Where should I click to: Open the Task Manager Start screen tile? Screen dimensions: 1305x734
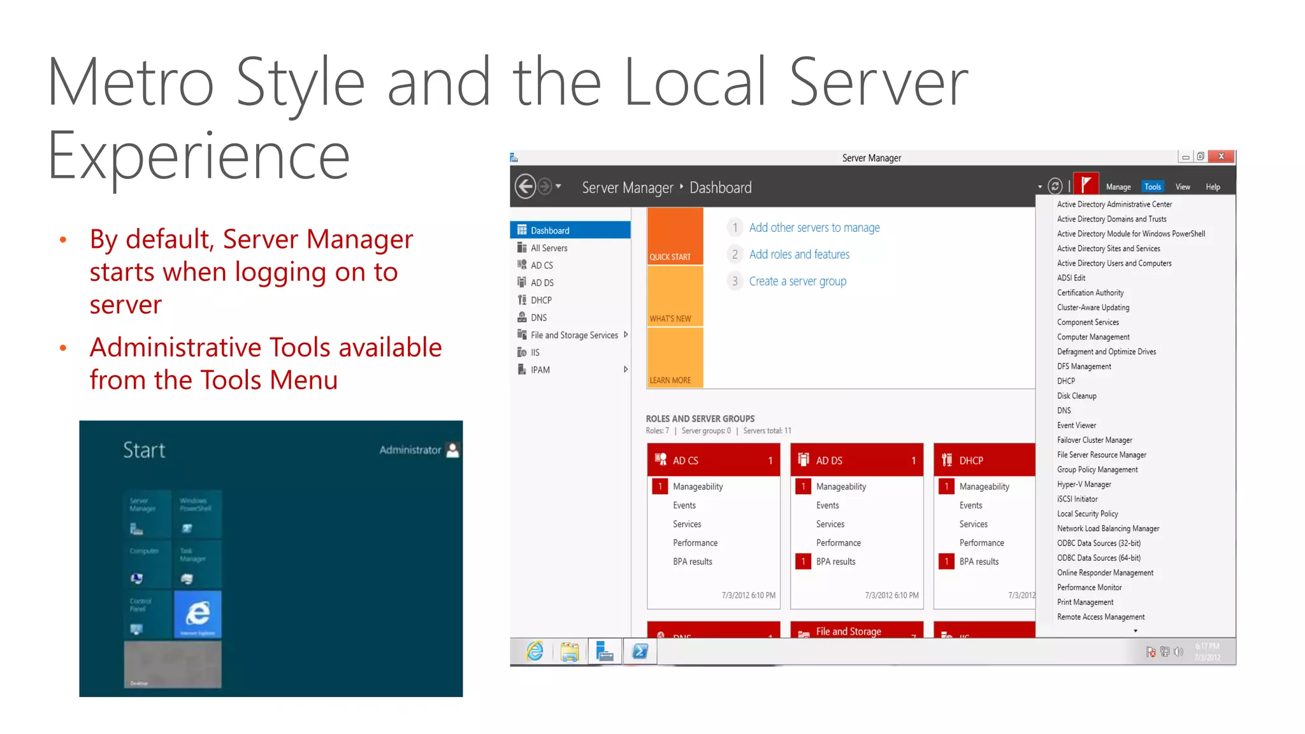click(x=198, y=565)
